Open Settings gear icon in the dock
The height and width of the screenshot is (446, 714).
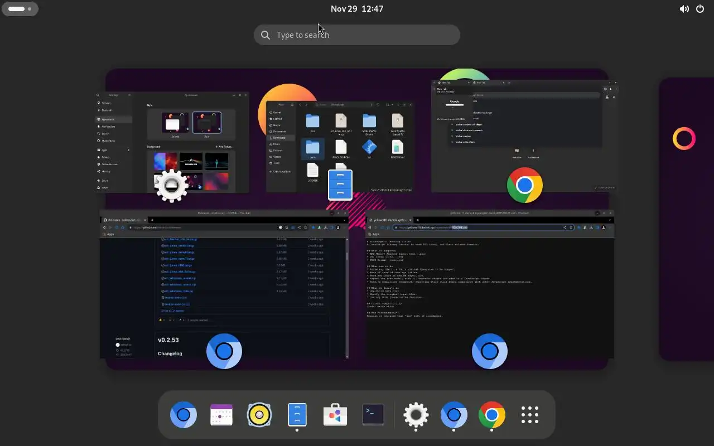[416, 415]
